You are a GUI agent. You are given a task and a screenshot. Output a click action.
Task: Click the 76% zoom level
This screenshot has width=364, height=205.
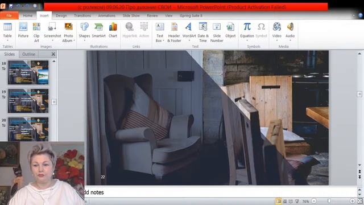point(305,201)
